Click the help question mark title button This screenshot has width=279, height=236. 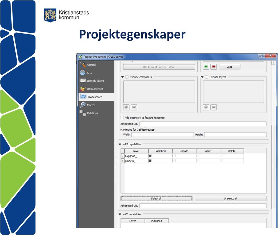tap(261, 56)
